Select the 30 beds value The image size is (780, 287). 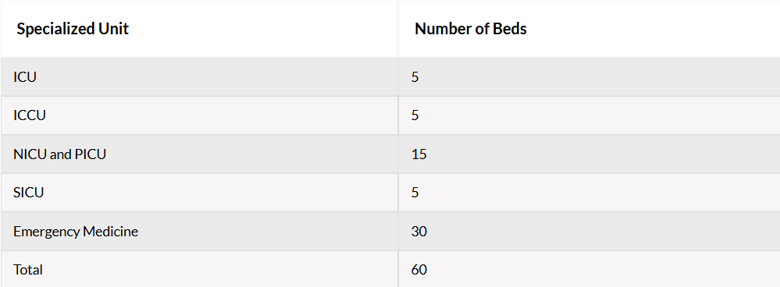[x=418, y=232]
